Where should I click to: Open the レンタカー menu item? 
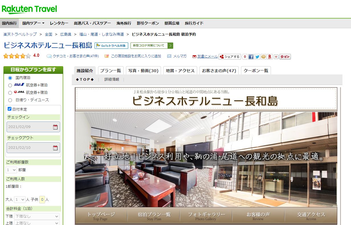click(59, 23)
